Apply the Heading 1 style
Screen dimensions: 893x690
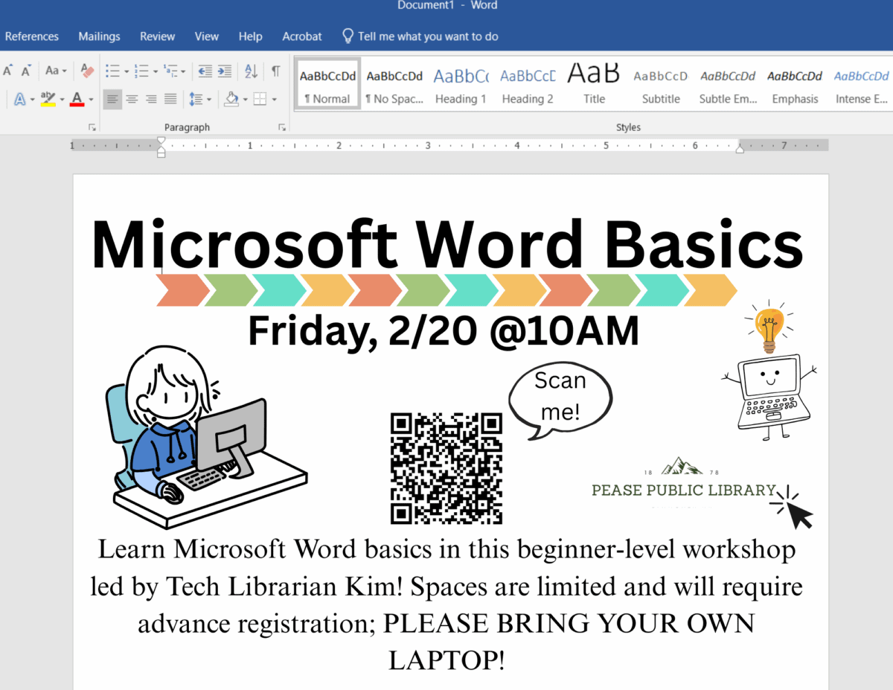461,84
